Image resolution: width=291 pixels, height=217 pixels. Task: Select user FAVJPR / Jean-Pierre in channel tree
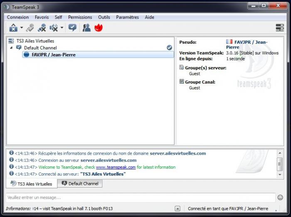[98, 54]
